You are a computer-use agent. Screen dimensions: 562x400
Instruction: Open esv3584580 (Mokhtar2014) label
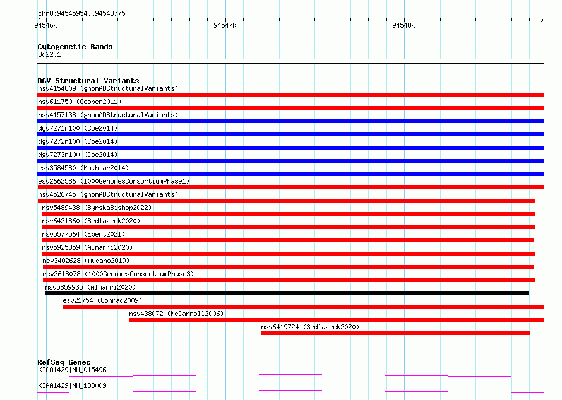point(83,168)
